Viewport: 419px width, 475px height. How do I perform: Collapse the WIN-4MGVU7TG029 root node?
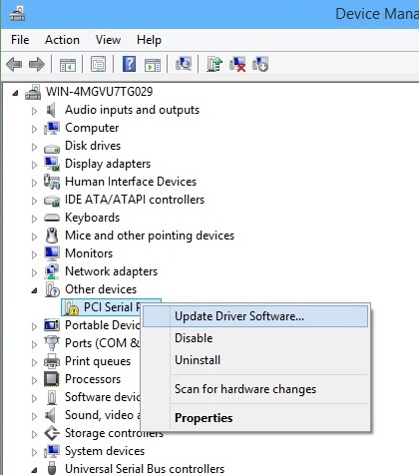(x=15, y=93)
